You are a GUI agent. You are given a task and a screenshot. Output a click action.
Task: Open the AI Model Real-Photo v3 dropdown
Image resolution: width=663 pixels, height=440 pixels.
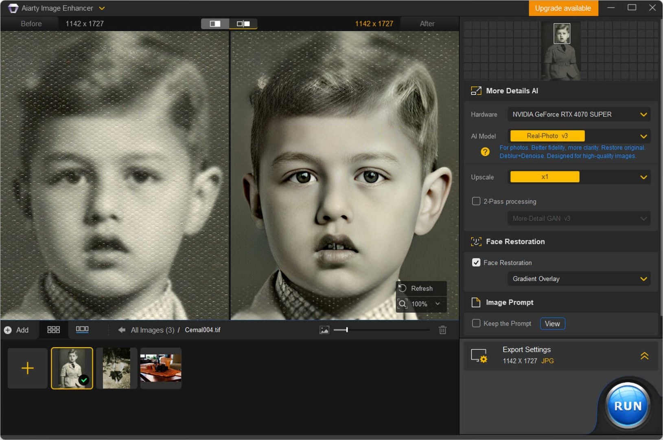(x=578, y=136)
